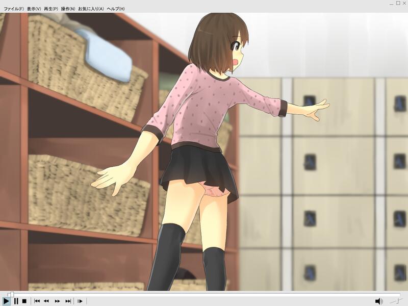Open the 操作(N) menu

coord(68,9)
